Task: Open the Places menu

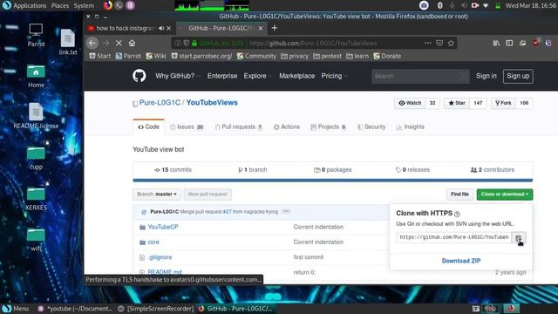Action: coord(60,5)
